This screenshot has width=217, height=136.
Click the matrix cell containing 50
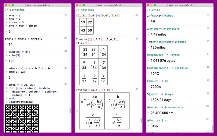90,30
